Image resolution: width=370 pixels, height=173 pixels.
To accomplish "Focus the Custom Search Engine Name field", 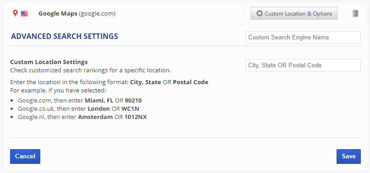I will pos(303,37).
